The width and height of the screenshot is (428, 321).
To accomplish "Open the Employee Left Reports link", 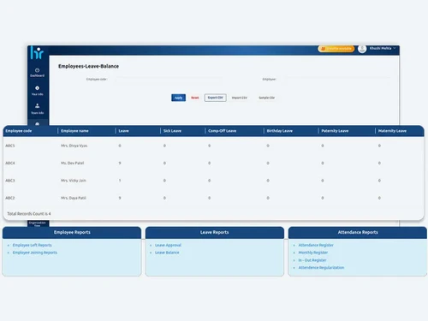I will coord(33,245).
